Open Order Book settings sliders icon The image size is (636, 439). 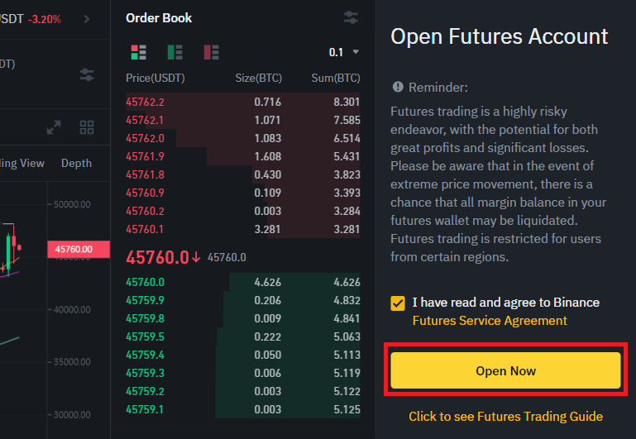(351, 18)
